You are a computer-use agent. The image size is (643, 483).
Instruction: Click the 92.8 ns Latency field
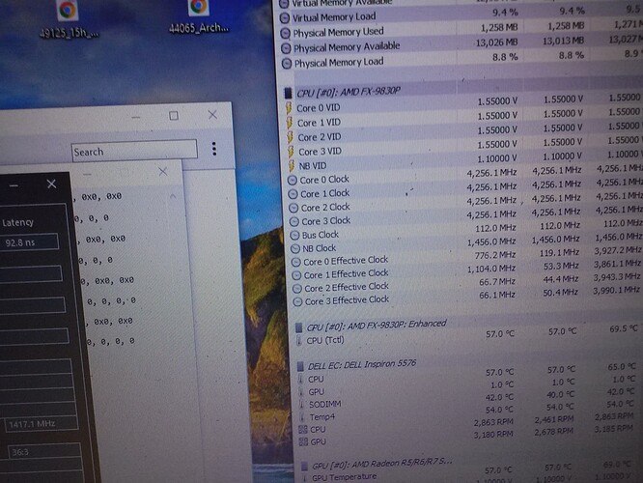tap(29, 242)
